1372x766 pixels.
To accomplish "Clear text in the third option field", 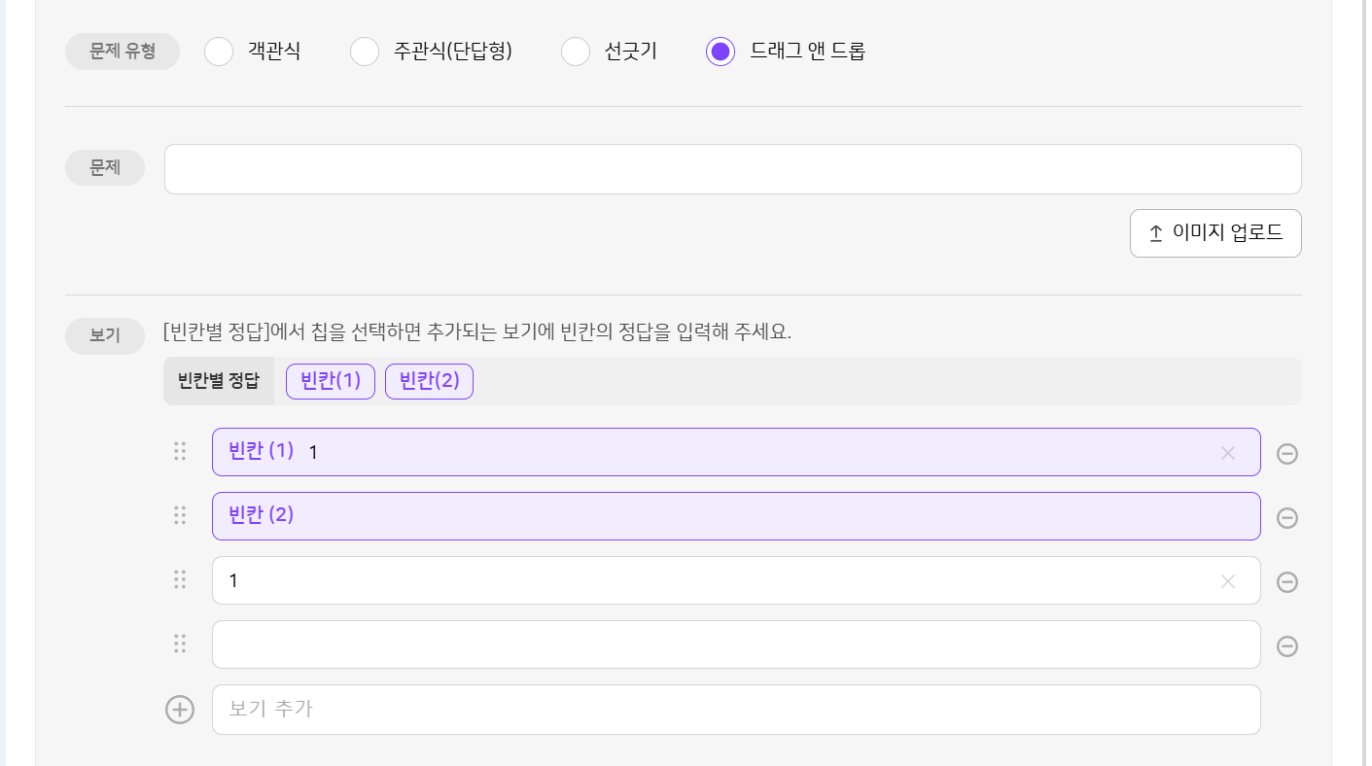I will pyautogui.click(x=1228, y=581).
